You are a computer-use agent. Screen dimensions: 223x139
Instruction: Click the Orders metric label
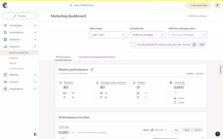(x=141, y=83)
